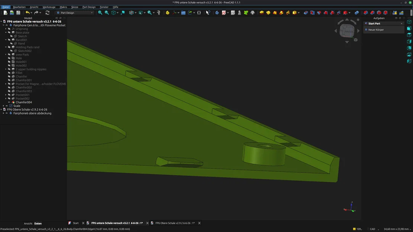The image size is (413, 232).
Task: Click the Boolean operation icon
Action: (x=356, y=13)
